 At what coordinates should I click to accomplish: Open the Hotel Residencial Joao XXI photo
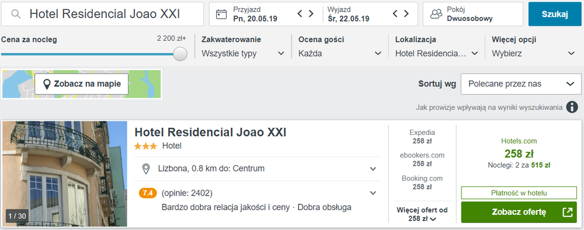(64, 173)
